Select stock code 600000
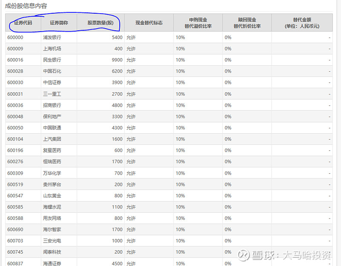The height and width of the screenshot is (266, 341). tap(15, 38)
